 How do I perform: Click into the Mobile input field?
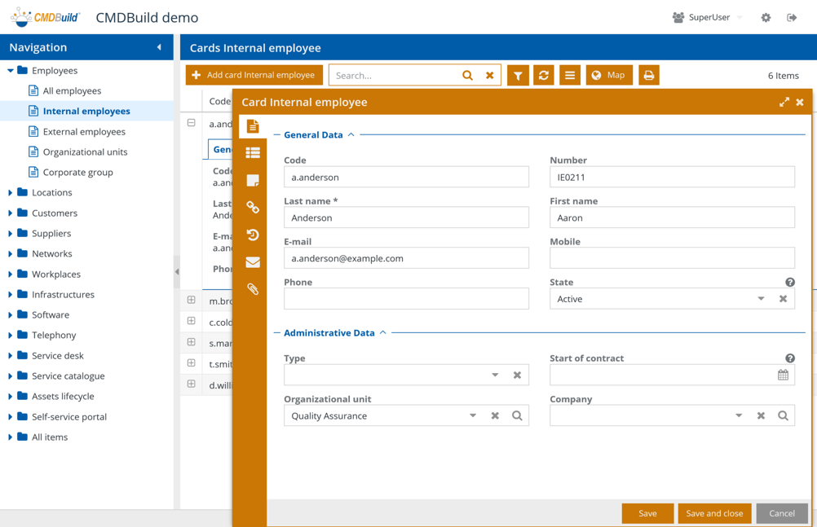coord(672,258)
